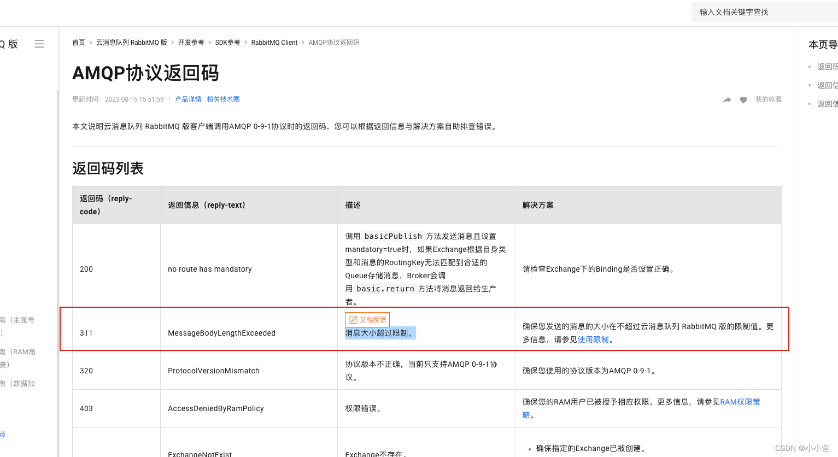
Task: Click the 文档反馈 edit icon
Action: (353, 320)
